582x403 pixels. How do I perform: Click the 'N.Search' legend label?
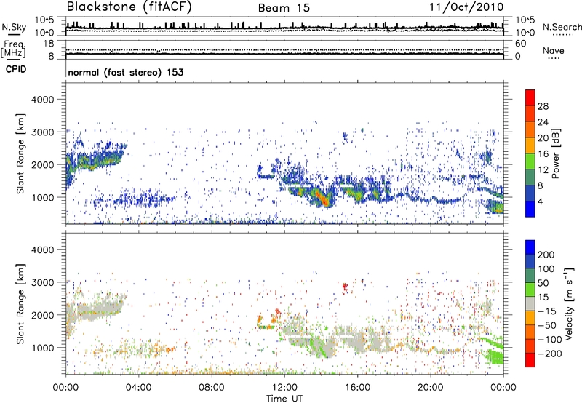pos(562,27)
